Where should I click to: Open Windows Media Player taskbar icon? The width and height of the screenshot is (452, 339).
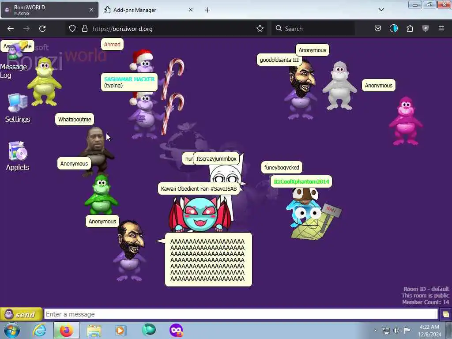pyautogui.click(x=121, y=330)
